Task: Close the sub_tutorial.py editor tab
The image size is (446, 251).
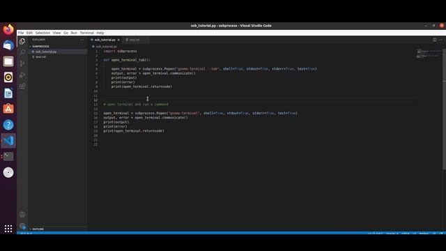Action: click(118, 40)
